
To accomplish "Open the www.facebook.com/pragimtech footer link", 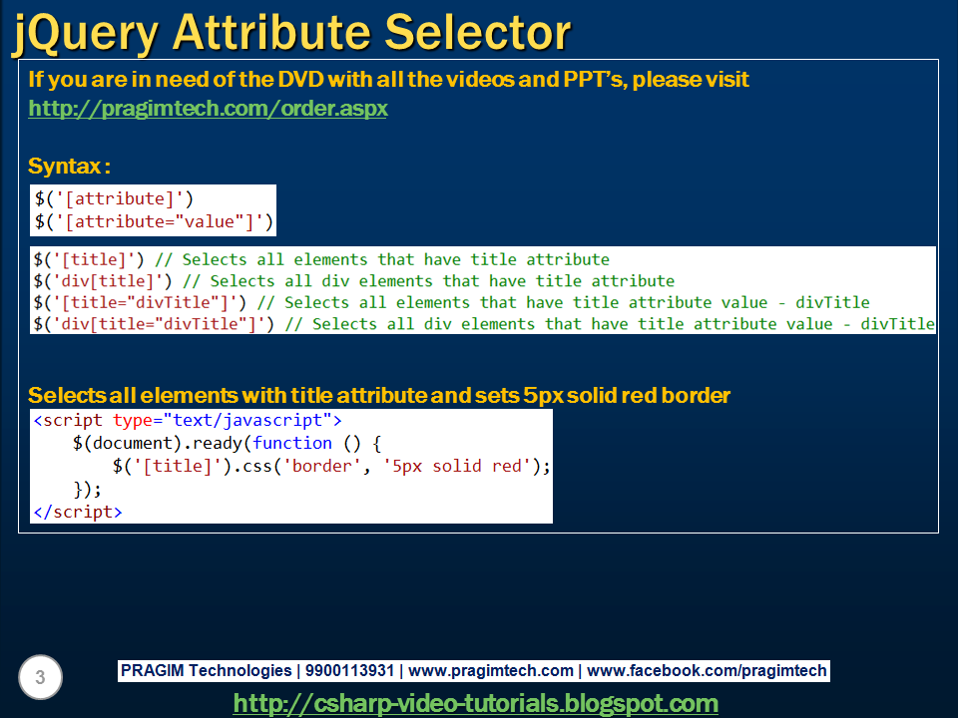I will (711, 670).
